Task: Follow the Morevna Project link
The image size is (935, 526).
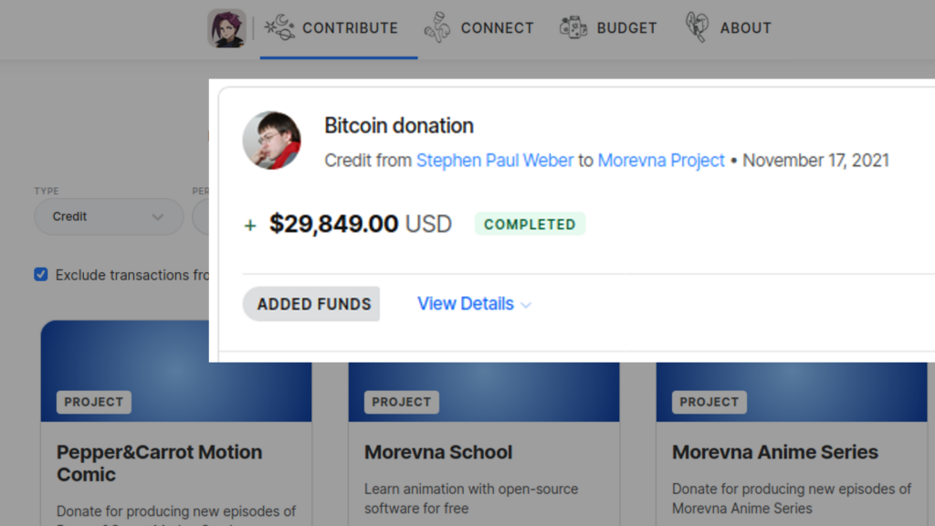Action: [661, 161]
